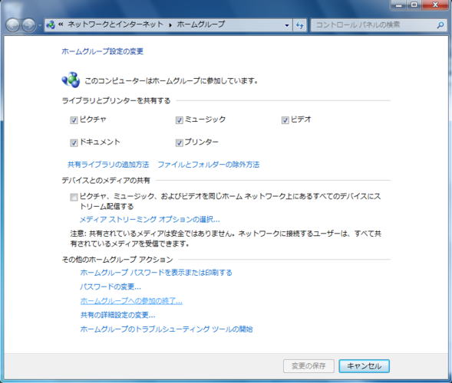
Task: Open recent pages arrow beside navigation buttons
Action: (x=40, y=25)
